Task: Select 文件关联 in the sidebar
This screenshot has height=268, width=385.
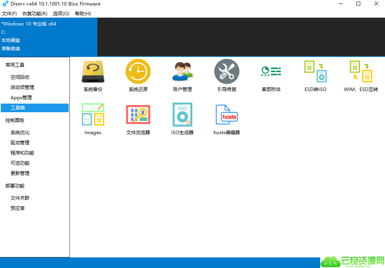Action: point(20,198)
